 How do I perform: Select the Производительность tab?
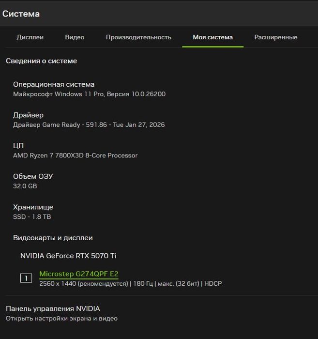138,37
